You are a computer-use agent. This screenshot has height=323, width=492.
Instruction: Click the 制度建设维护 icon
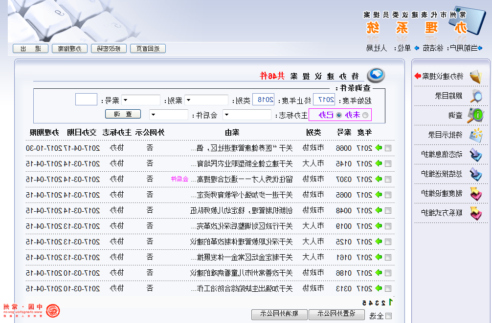[x=476, y=194]
